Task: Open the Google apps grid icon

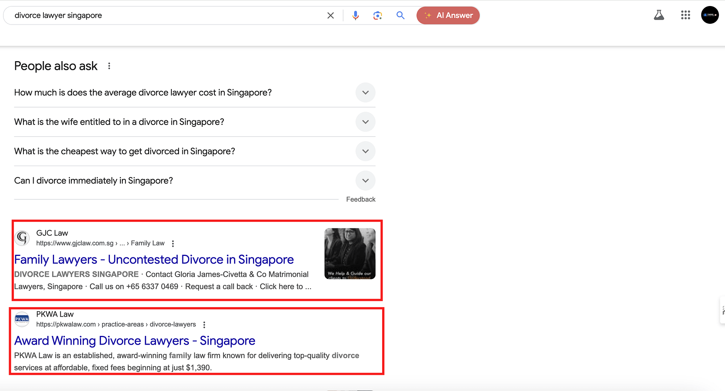Action: point(685,15)
